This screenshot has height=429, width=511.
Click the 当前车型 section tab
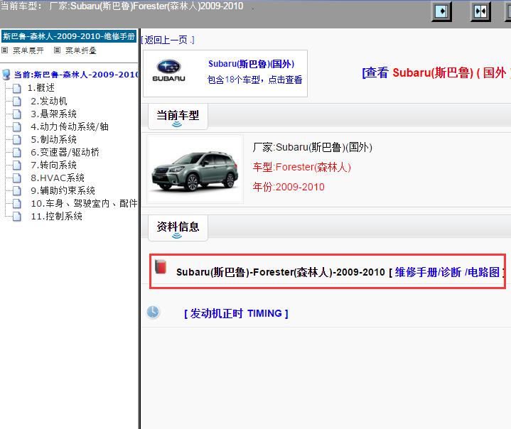coord(178,116)
